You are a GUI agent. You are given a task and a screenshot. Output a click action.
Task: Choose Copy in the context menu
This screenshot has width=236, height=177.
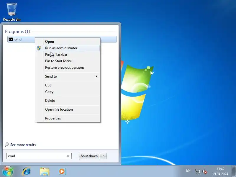coord(68,92)
